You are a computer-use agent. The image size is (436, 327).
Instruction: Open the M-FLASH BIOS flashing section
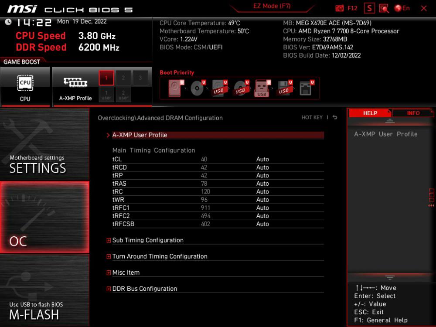tap(44, 290)
